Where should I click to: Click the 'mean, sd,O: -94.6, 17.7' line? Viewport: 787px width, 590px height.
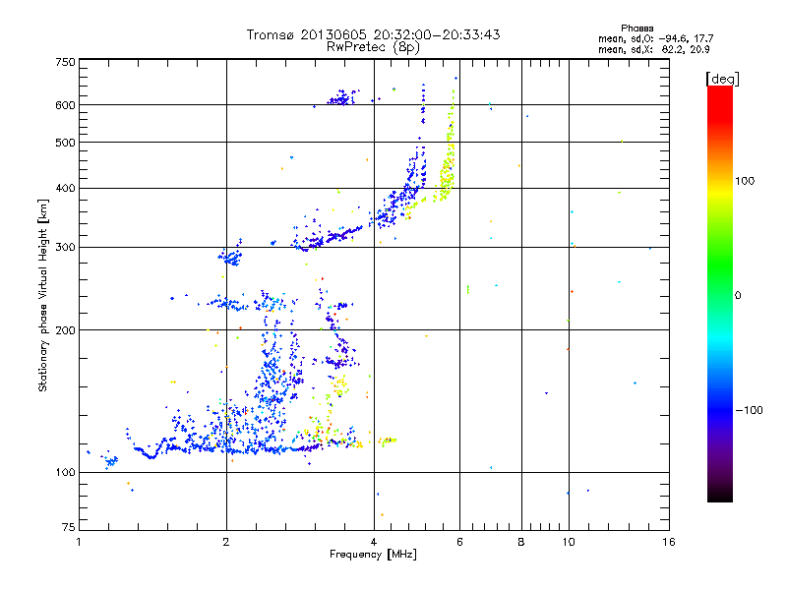pyautogui.click(x=655, y=38)
